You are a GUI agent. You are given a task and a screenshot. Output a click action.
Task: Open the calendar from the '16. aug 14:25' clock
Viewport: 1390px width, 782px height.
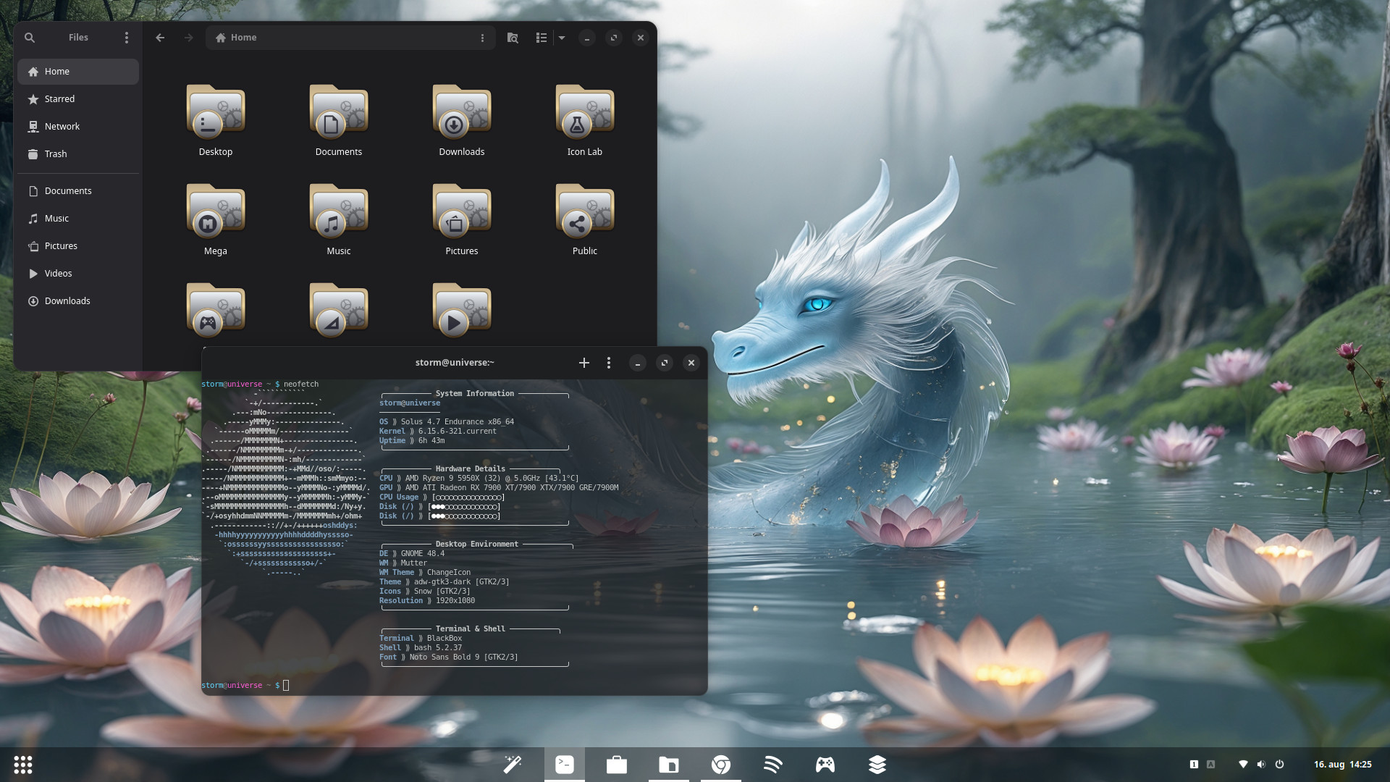1343,765
